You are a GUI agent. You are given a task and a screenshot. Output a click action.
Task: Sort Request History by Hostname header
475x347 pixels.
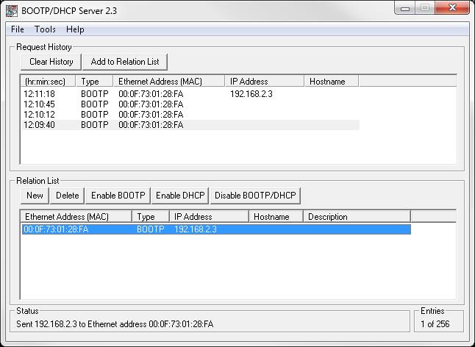[x=332, y=82]
